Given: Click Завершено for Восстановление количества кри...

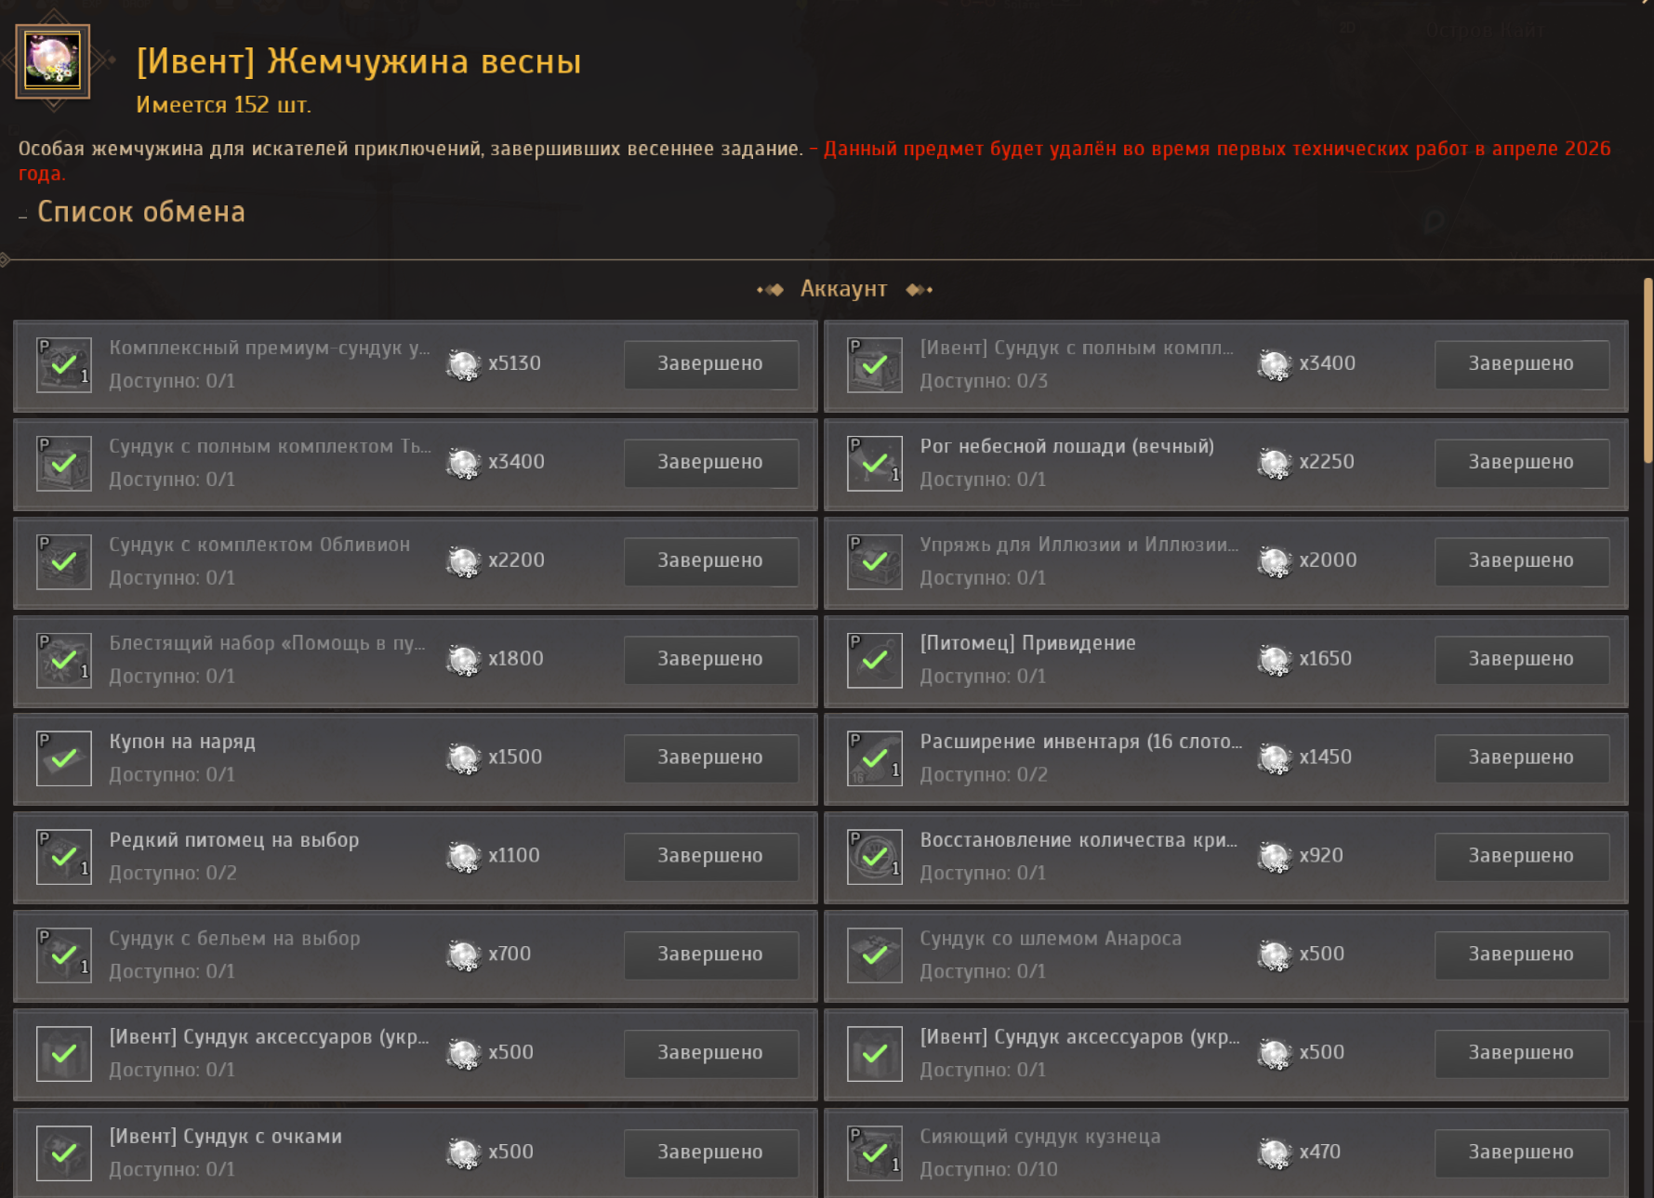Looking at the screenshot, I should click(x=1521, y=856).
